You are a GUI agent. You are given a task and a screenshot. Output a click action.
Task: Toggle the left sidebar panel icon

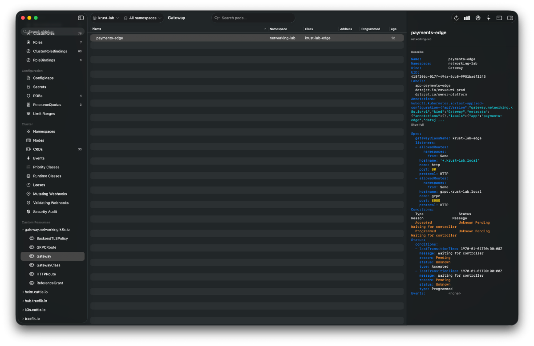click(x=81, y=18)
